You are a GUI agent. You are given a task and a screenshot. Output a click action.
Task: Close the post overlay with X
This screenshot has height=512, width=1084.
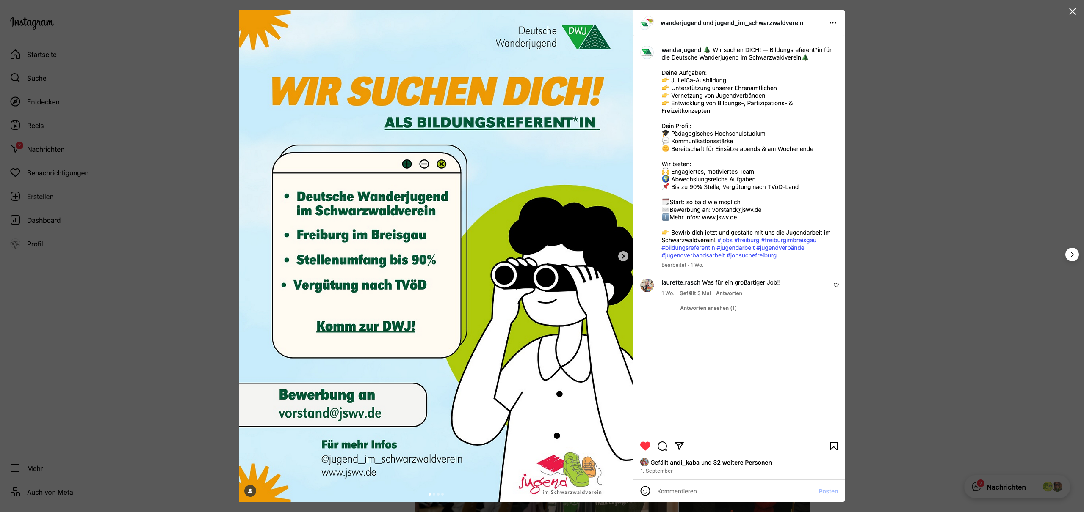coord(1072,11)
